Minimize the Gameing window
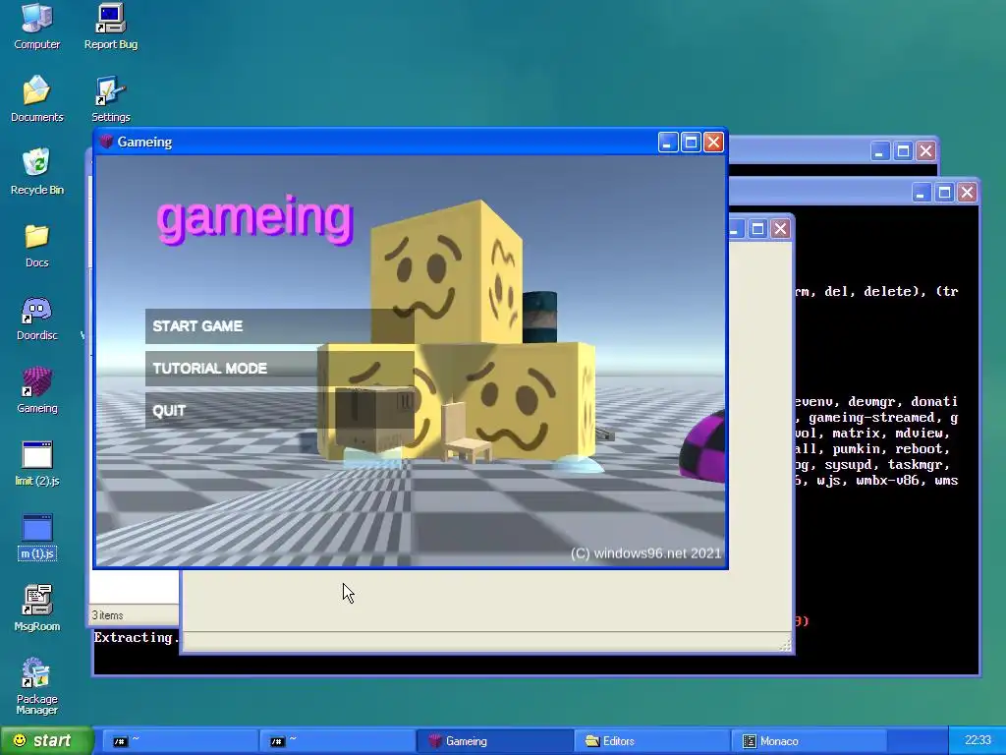The height and width of the screenshot is (755, 1006). point(667,142)
